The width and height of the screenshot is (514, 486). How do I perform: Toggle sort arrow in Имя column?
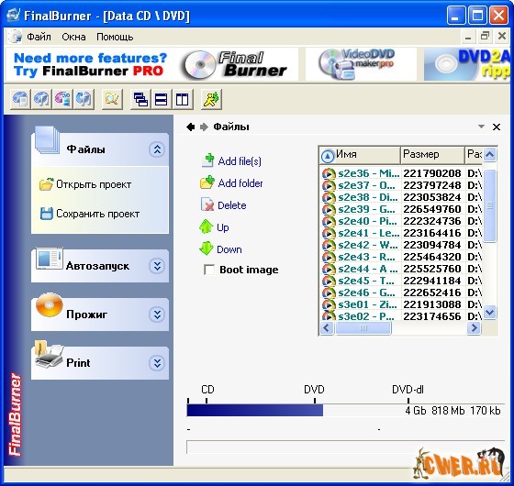[x=328, y=156]
